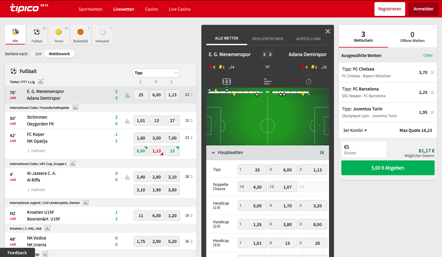Select Handicap (3:0) 1 odds 1,01

[x=252, y=243]
